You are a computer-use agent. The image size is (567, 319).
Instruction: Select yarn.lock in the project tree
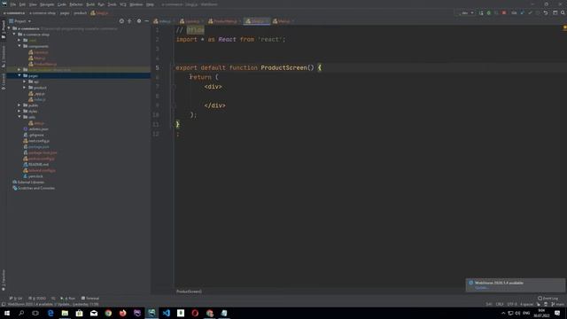tap(35, 176)
